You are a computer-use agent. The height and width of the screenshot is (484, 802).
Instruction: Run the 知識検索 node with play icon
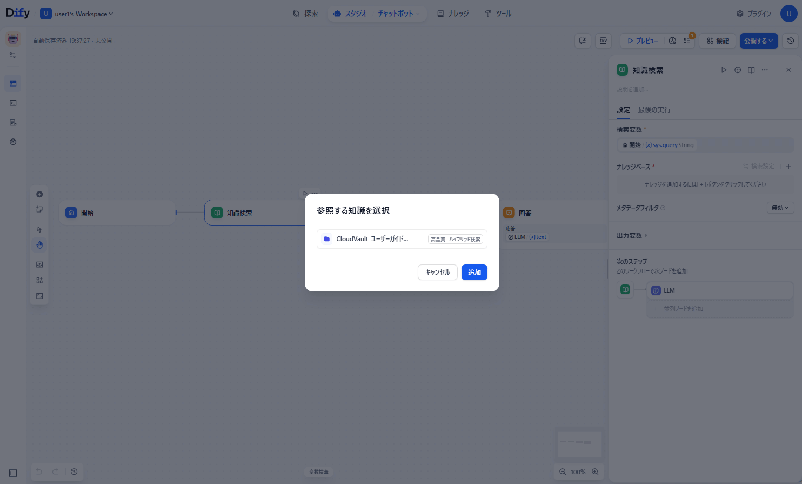tap(724, 70)
